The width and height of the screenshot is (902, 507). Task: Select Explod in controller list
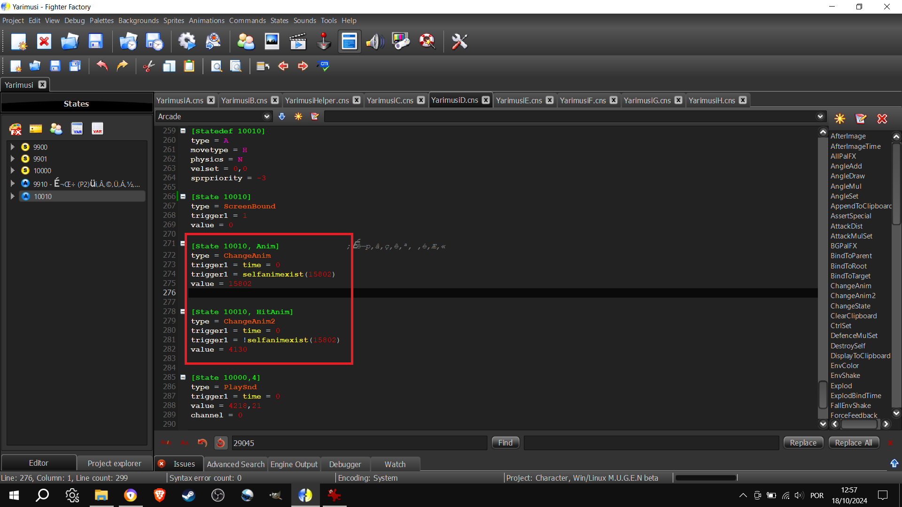(841, 386)
